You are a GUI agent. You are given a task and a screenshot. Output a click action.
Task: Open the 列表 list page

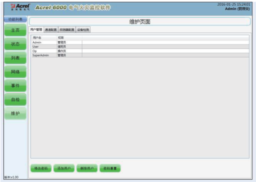click(x=15, y=58)
